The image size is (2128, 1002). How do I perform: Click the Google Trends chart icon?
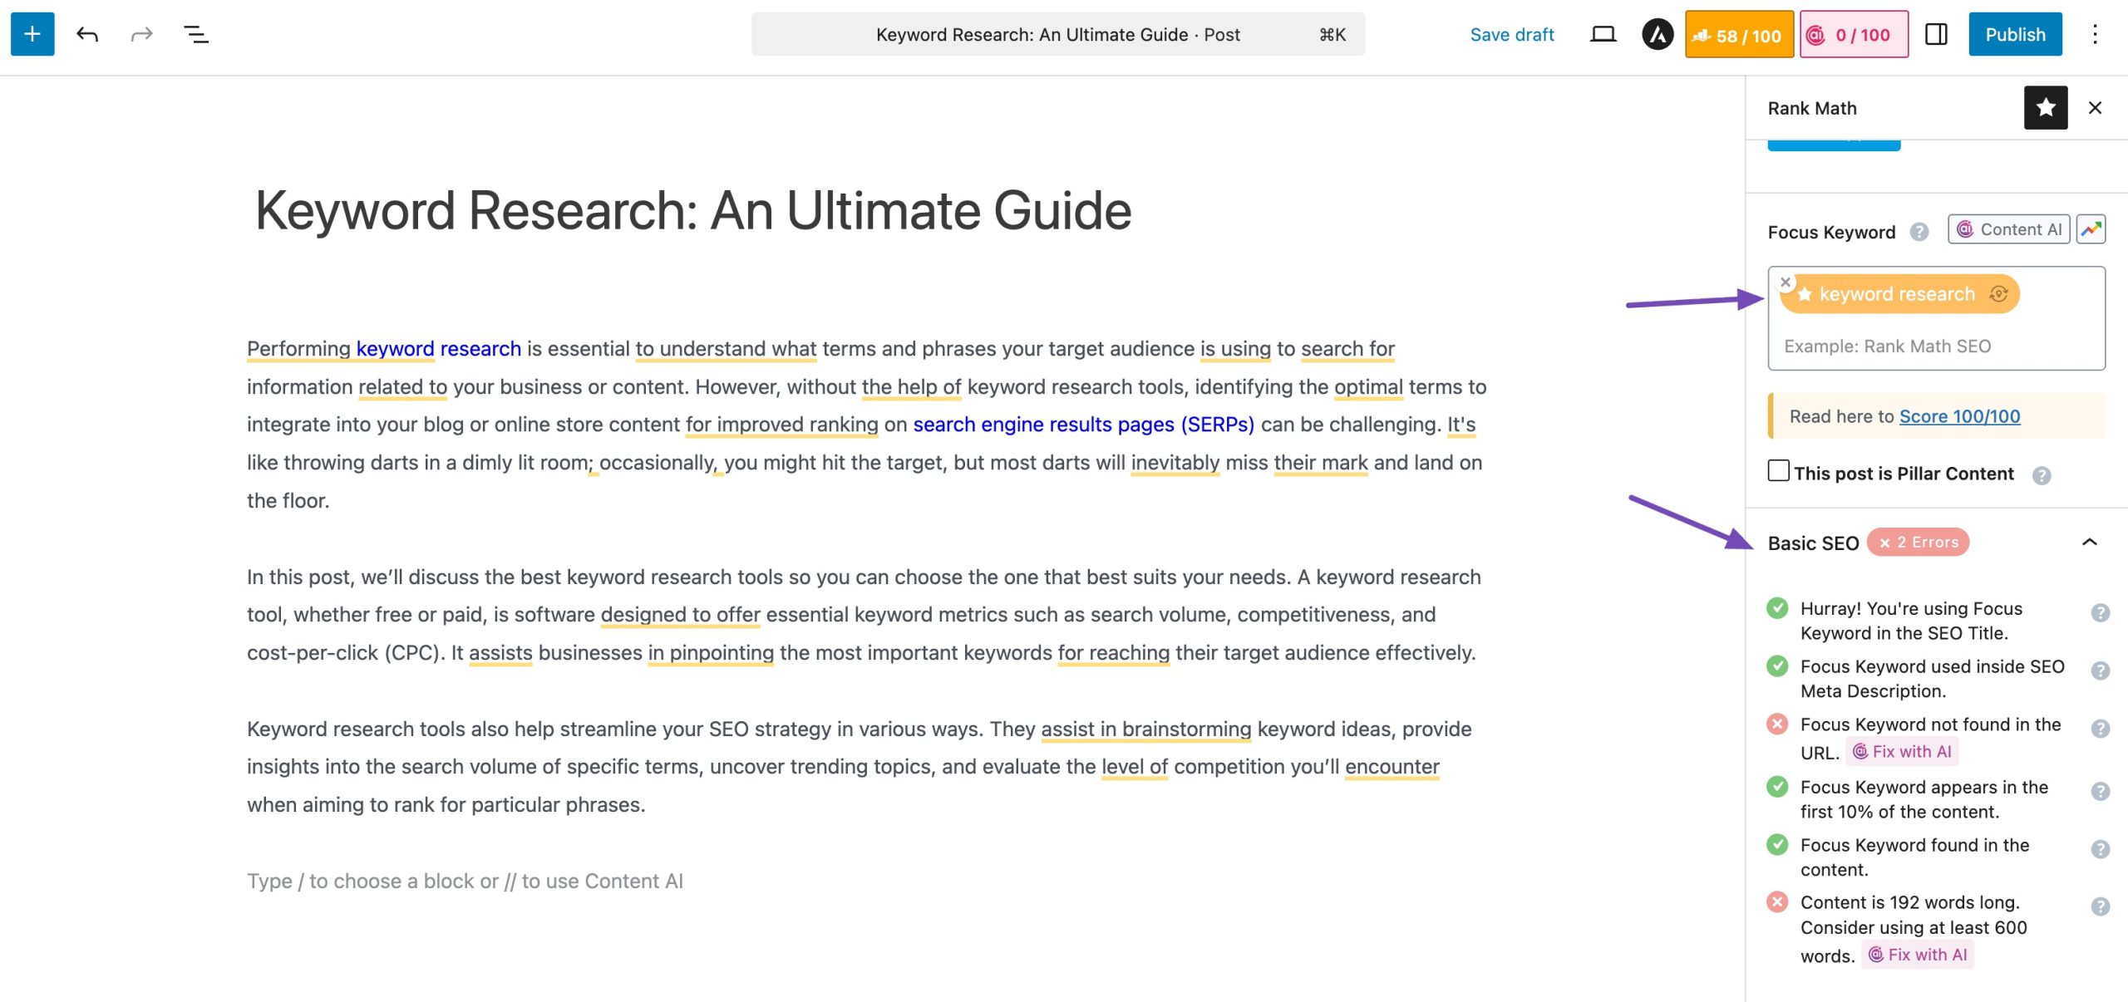point(2091,229)
